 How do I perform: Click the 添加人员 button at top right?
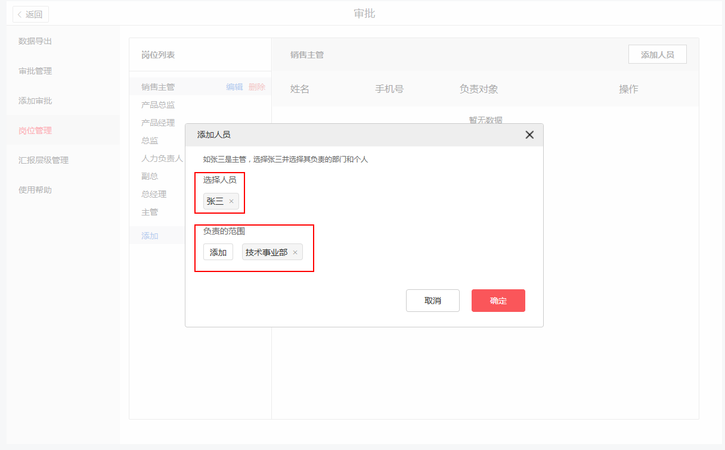(x=658, y=54)
